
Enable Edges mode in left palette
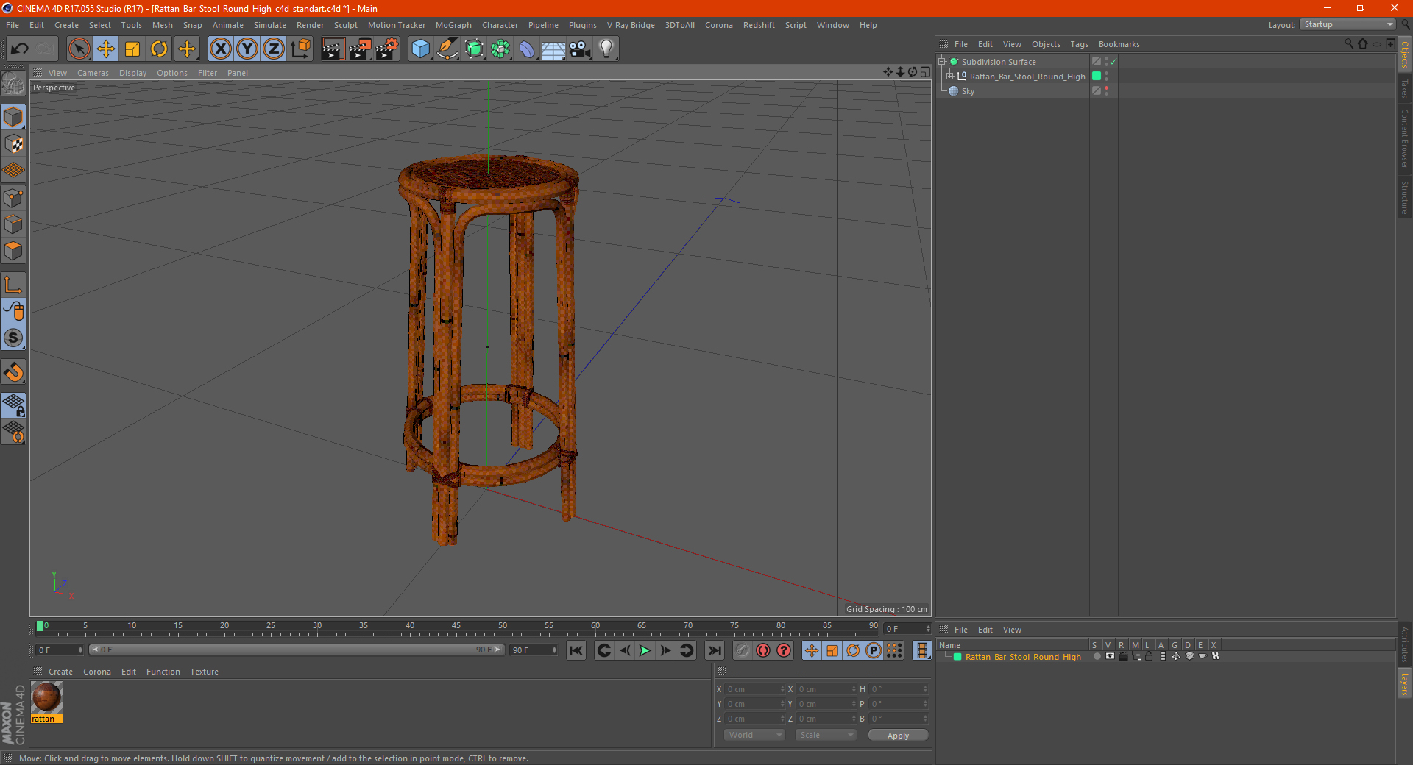[13, 224]
